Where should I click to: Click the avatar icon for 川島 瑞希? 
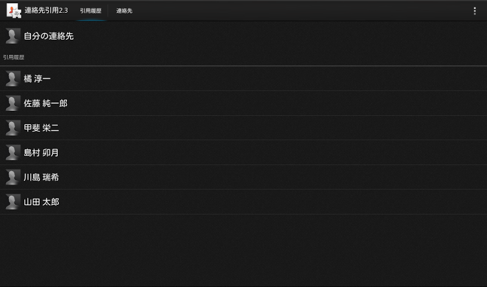[13, 177]
